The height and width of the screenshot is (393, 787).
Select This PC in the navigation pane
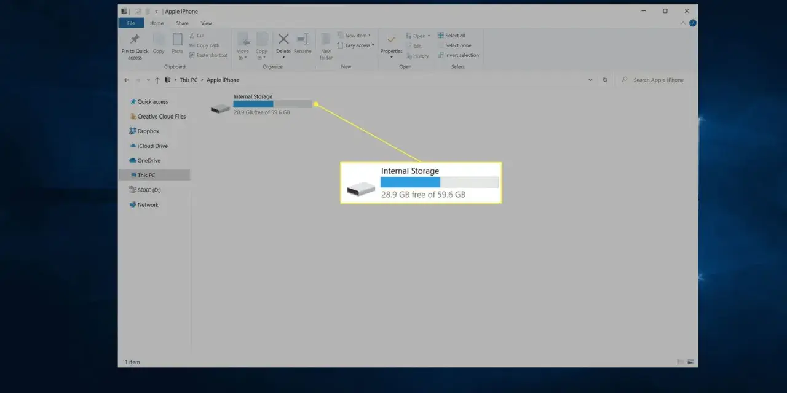154,175
